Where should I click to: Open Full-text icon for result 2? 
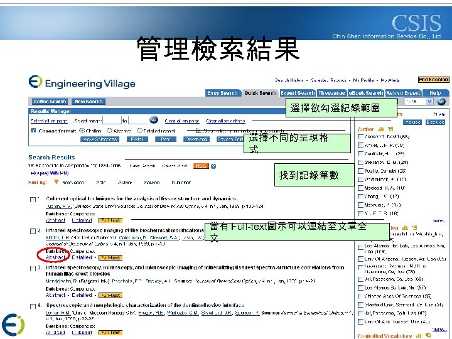pos(110,258)
